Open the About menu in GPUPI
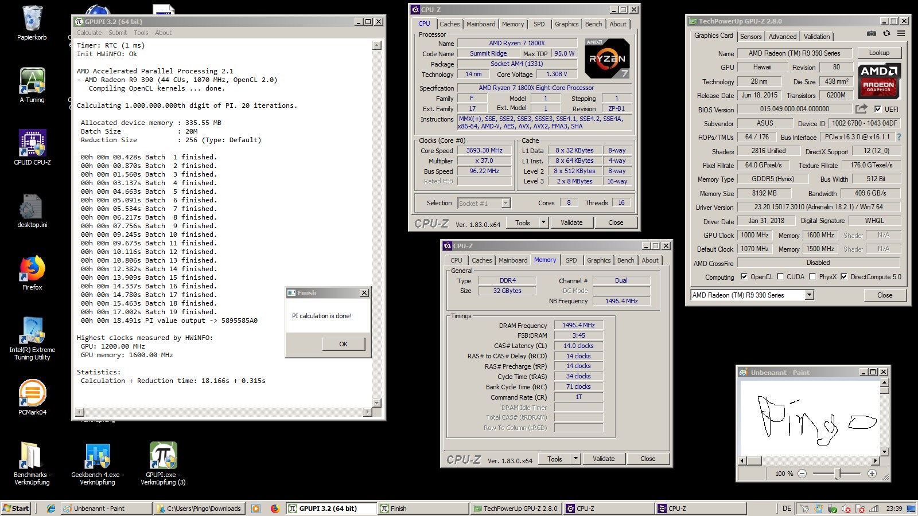This screenshot has height=516, width=918. pyautogui.click(x=164, y=33)
